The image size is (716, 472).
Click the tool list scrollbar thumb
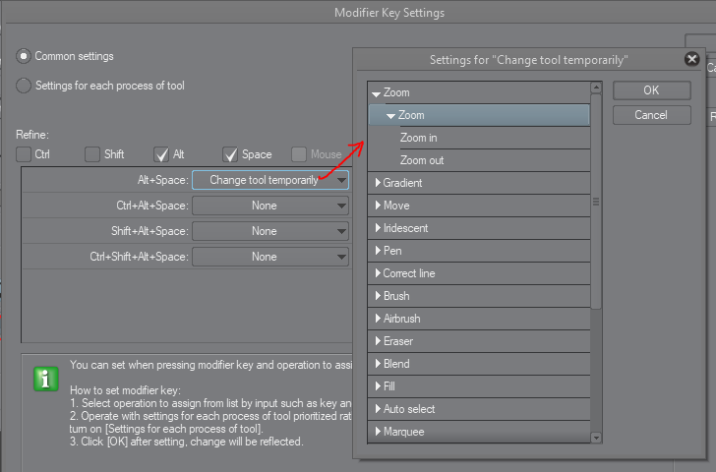pos(596,202)
